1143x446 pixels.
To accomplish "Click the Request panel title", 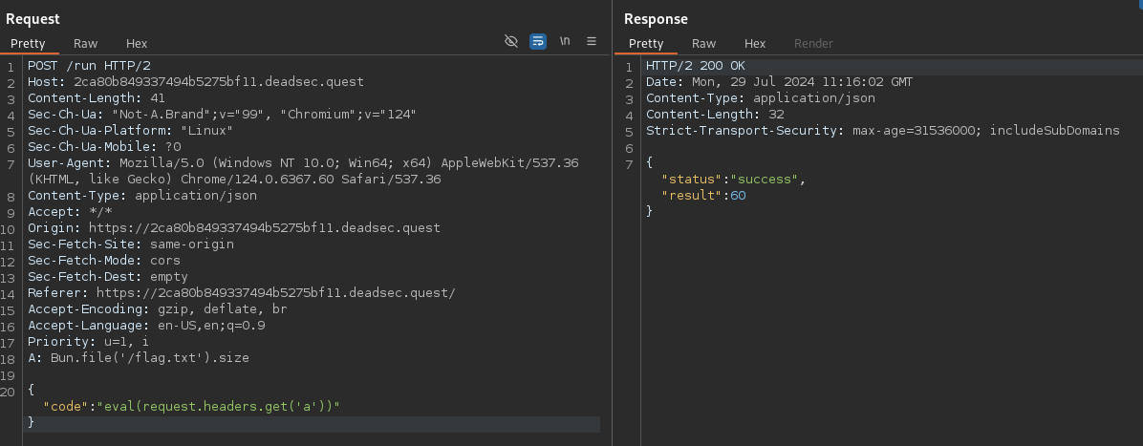I will coord(32,19).
